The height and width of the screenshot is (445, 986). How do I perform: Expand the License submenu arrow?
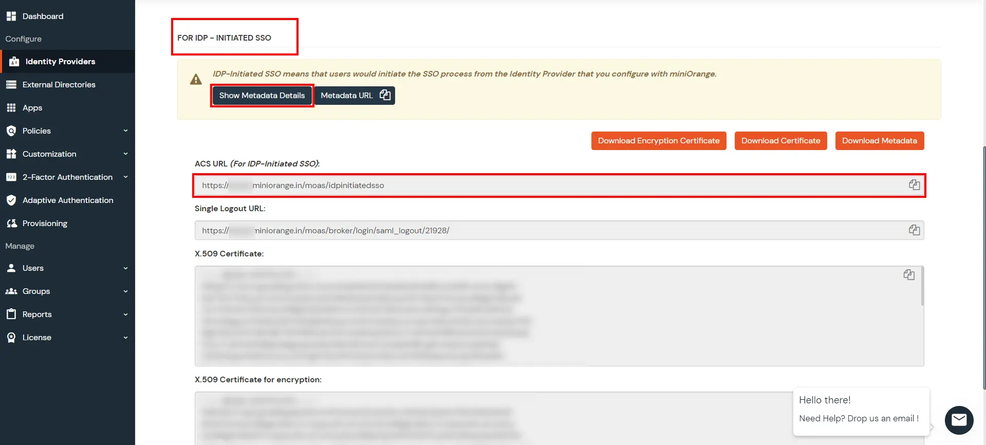[x=125, y=338]
